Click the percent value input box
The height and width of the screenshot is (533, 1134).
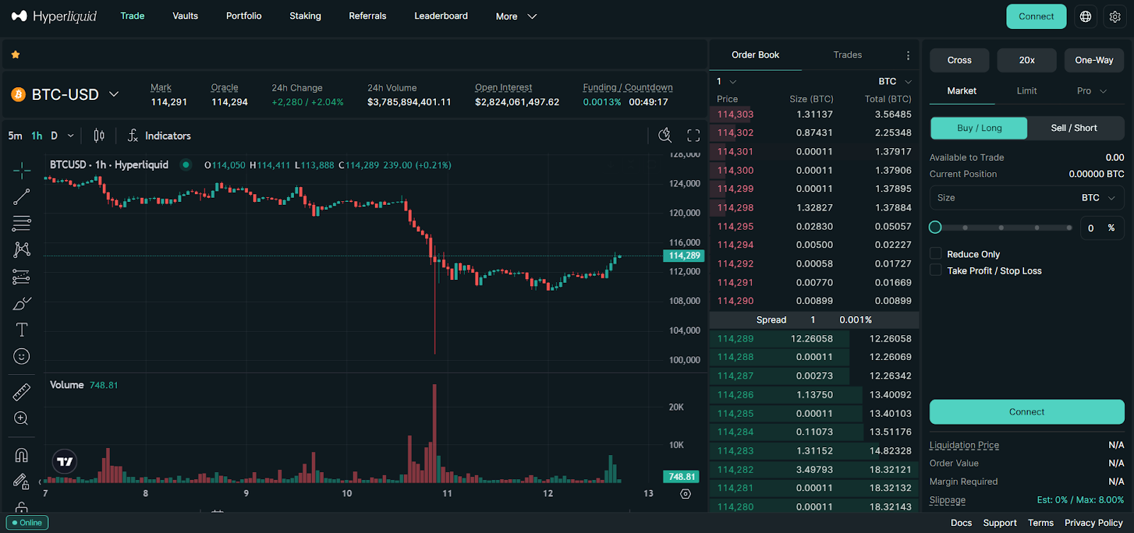[1102, 228]
